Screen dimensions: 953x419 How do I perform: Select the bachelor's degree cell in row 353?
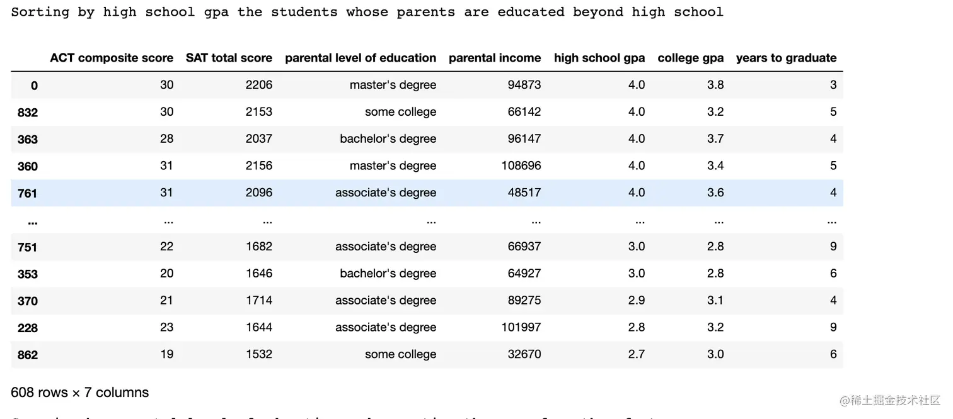point(388,274)
